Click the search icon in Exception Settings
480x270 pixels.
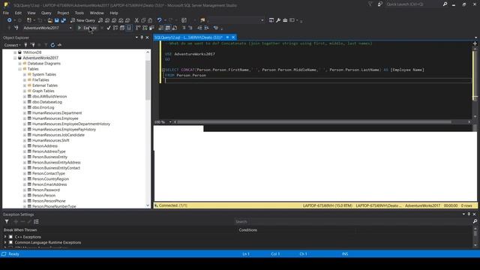pos(475,221)
